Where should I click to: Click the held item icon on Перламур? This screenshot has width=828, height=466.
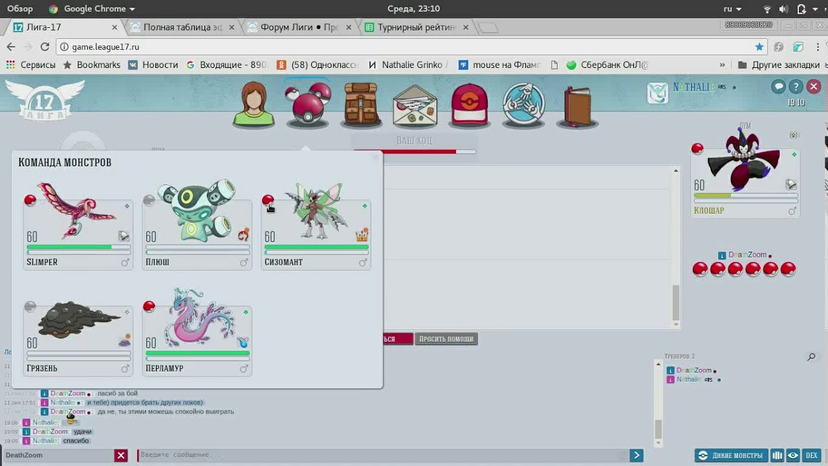point(243,342)
